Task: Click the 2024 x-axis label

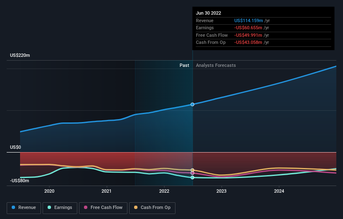Action: pos(279,191)
